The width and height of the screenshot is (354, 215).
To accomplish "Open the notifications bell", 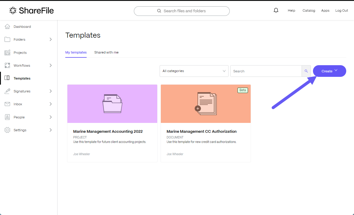I will [276, 10].
